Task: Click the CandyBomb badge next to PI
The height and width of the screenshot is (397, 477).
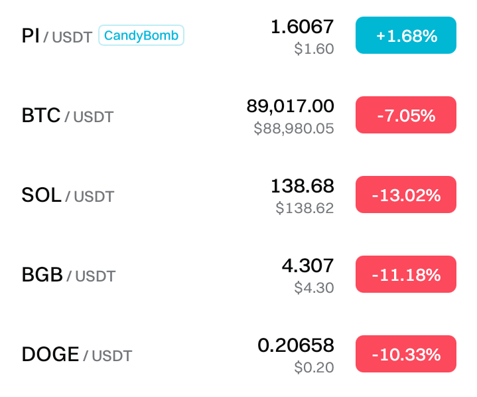Action: pos(141,36)
